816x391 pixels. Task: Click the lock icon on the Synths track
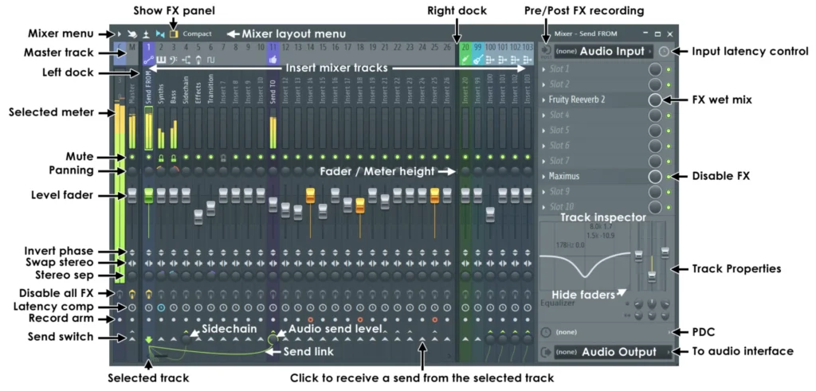pos(161,157)
